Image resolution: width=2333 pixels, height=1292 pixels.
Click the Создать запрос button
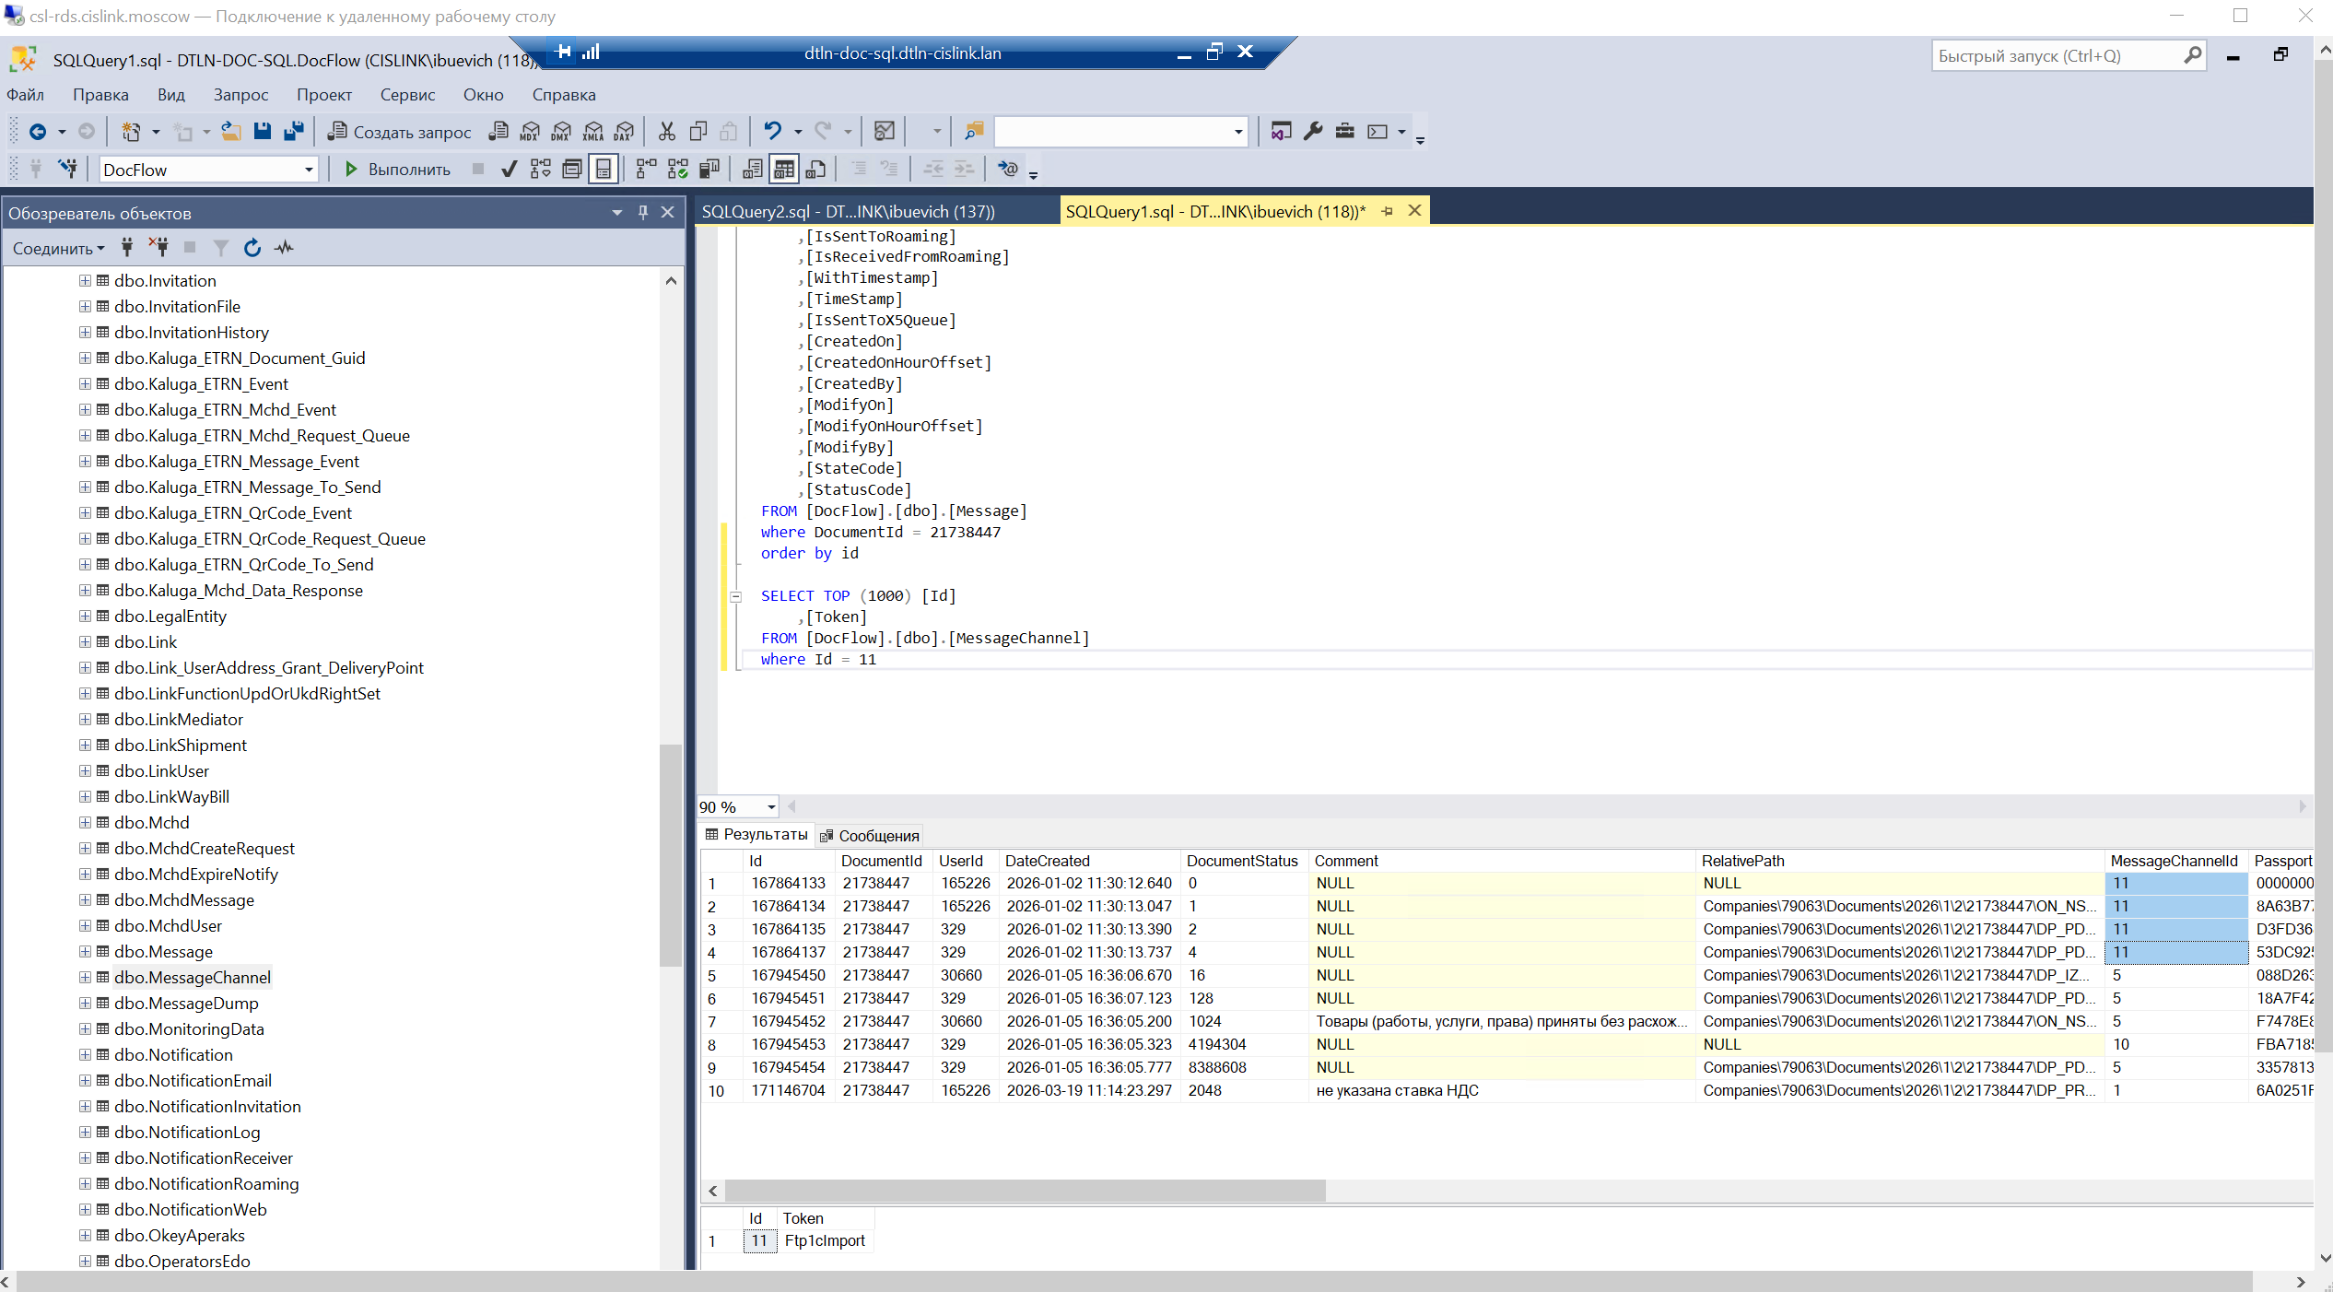pyautogui.click(x=400, y=132)
